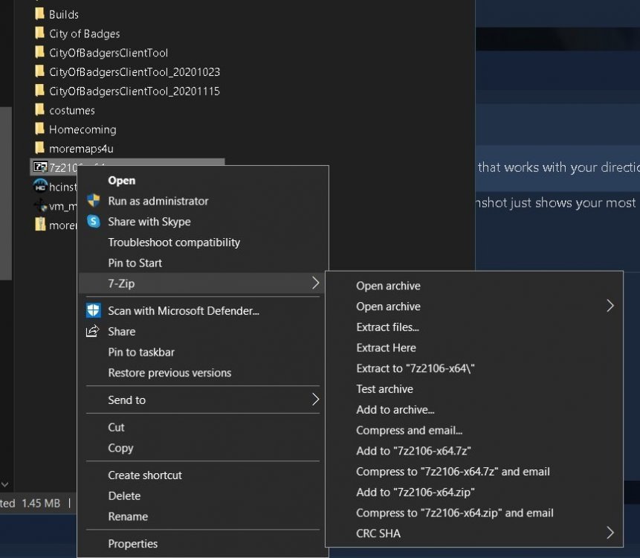Click the Homecoming folder icon
This screenshot has height=558, width=640.
click(40, 129)
